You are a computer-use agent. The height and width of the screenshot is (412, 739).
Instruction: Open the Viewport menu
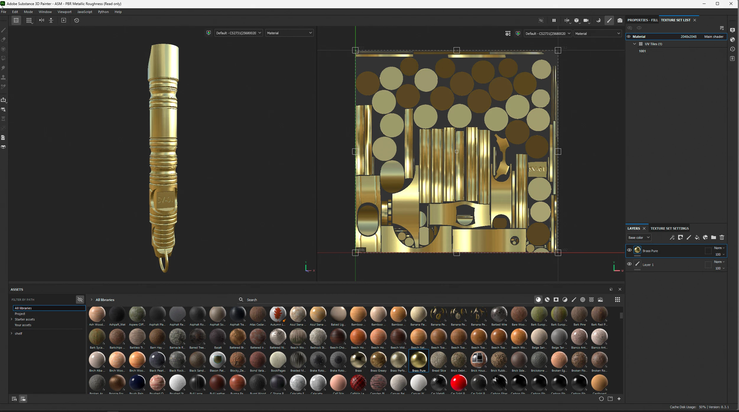[64, 12]
